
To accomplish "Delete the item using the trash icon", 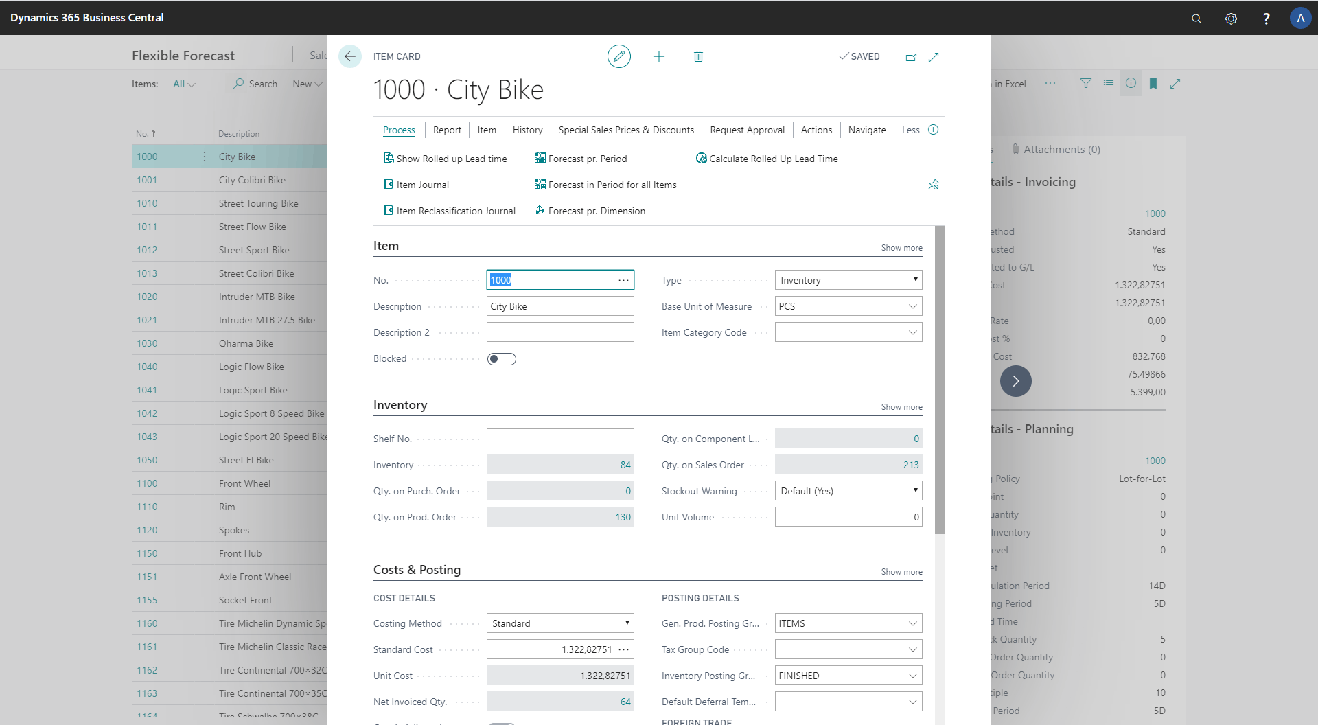I will tap(699, 56).
